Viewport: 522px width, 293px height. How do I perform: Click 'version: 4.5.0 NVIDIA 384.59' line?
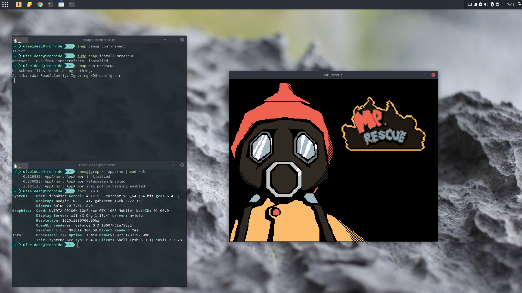87,230
